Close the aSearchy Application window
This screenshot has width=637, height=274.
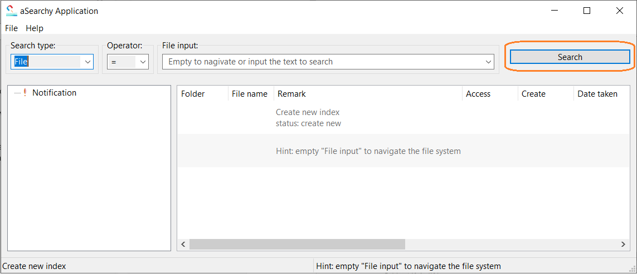pos(620,11)
